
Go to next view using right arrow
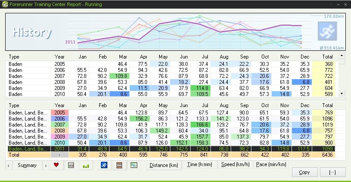[x=45, y=165]
